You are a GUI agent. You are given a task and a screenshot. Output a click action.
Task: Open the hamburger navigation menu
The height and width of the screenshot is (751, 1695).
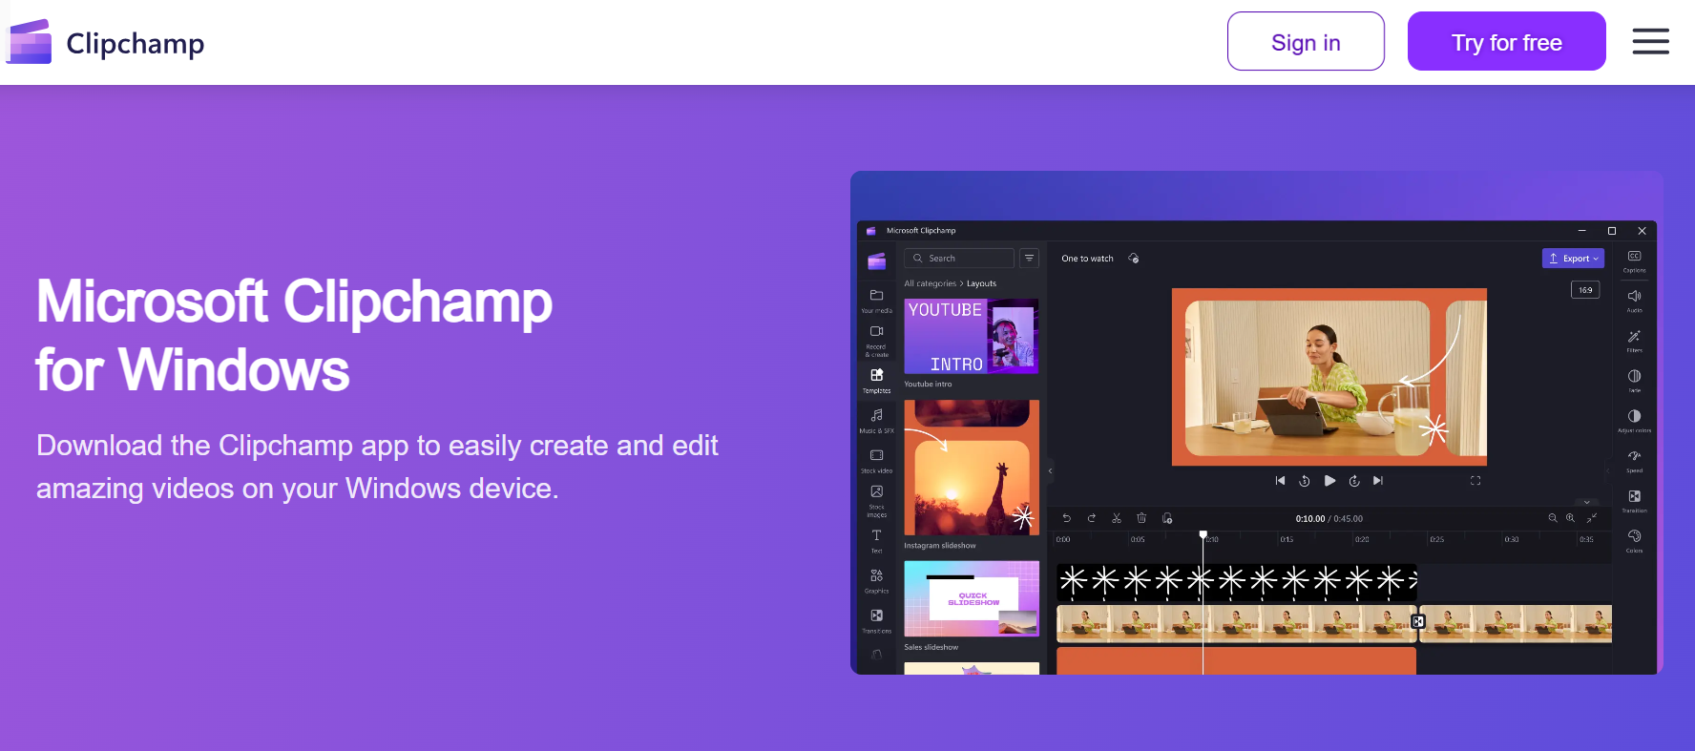tap(1649, 41)
